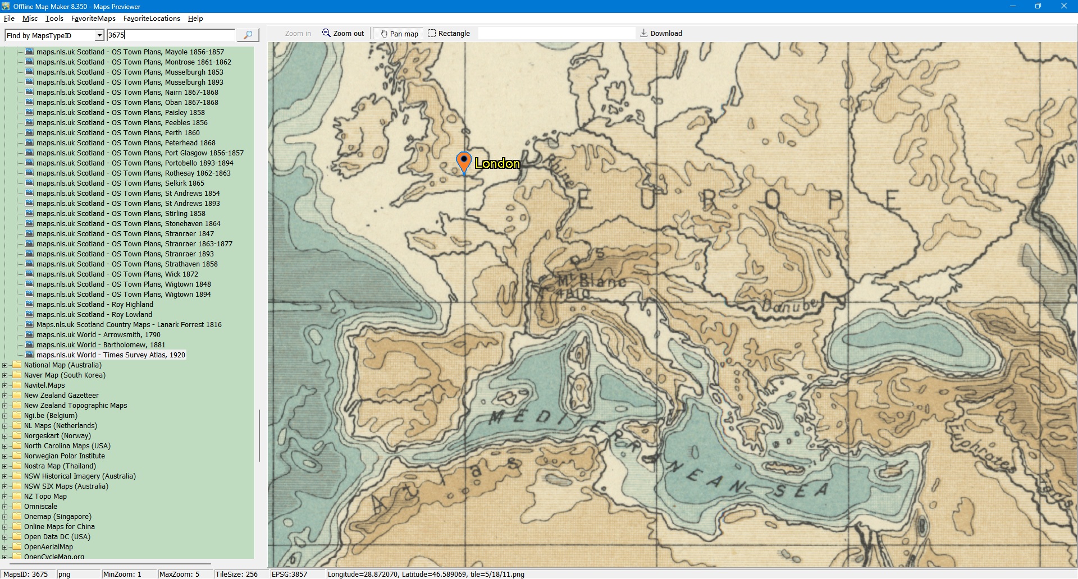Open the Tools menu
Viewport: 1078px width, 579px height.
(x=54, y=19)
